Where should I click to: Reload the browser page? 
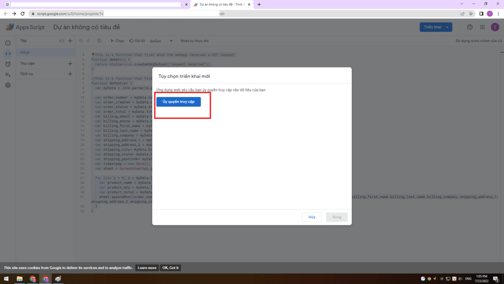click(23, 14)
